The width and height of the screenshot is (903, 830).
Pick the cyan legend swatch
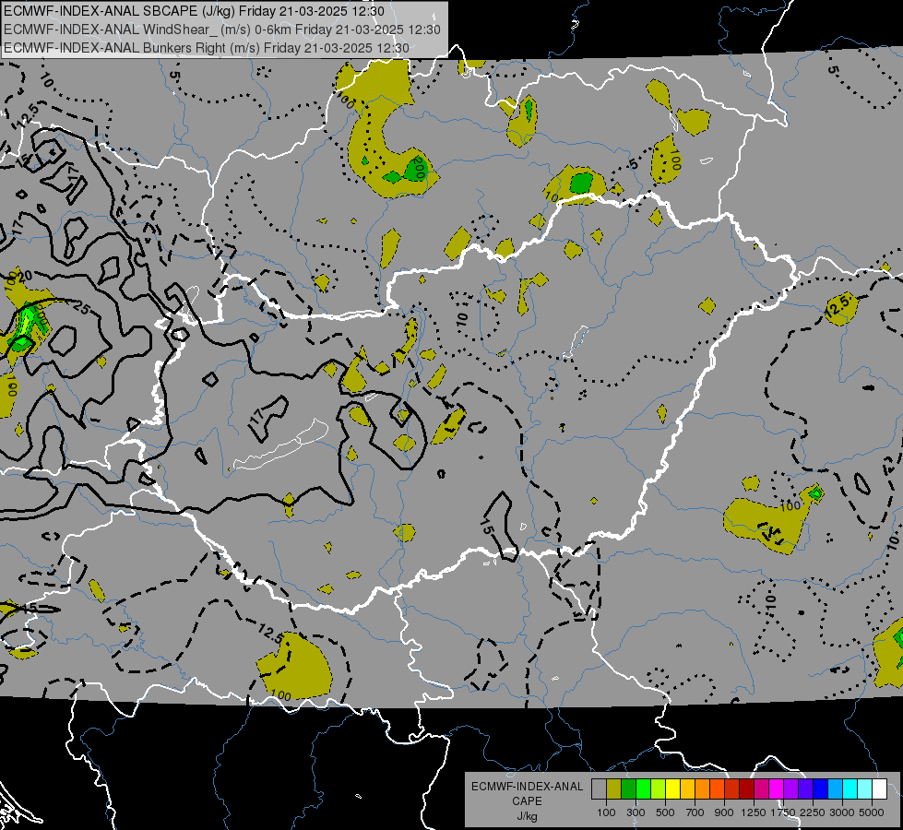coord(850,789)
